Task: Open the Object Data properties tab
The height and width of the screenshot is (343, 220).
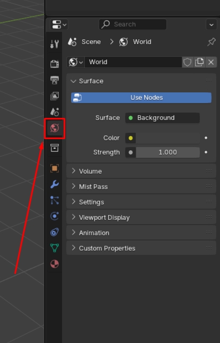Action: point(55,248)
